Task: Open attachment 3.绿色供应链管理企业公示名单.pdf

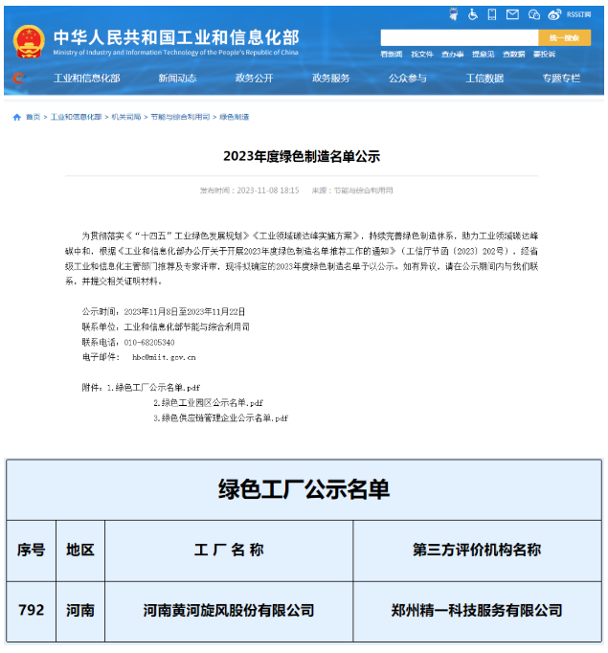Action: coord(221,417)
